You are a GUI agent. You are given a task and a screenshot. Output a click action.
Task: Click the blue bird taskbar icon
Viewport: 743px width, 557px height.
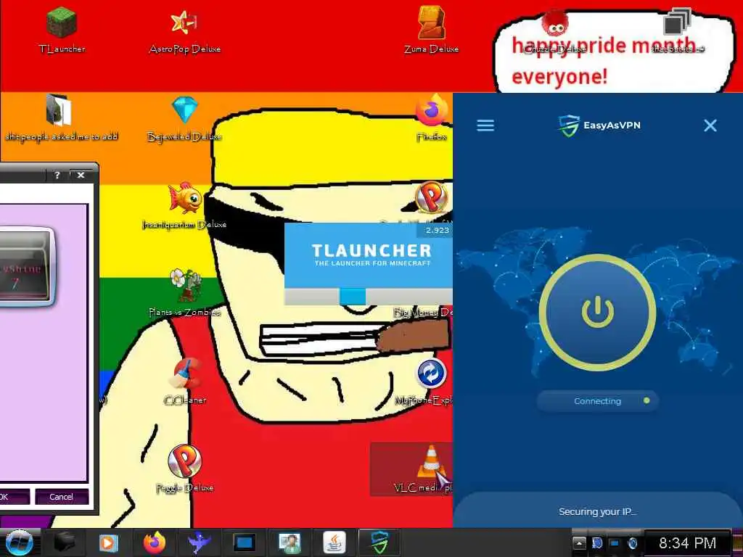[x=200, y=542]
